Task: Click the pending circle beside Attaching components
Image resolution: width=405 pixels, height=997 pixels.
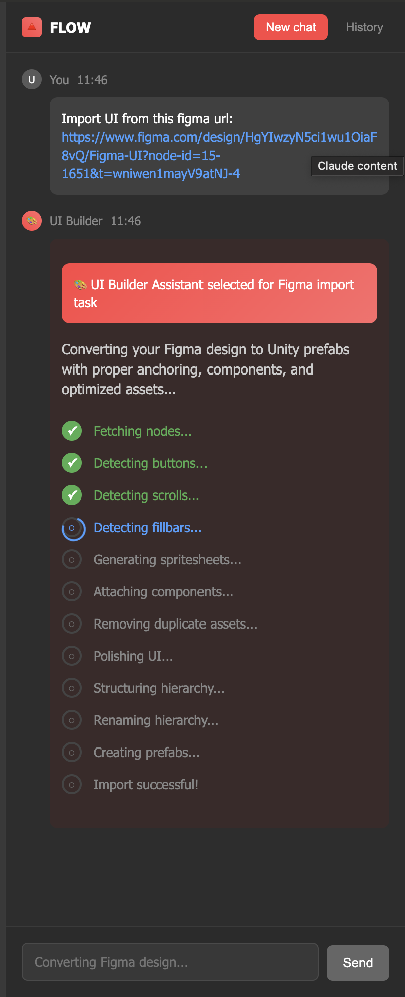Action: [x=72, y=591]
